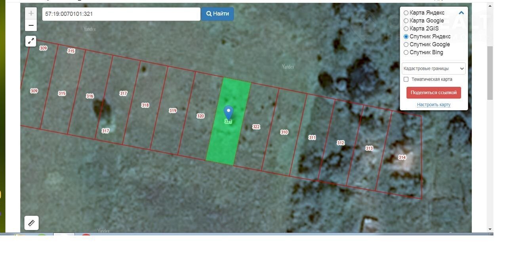Select the Карта Google radio option
Screen dimensions: 507x253
[406, 21]
